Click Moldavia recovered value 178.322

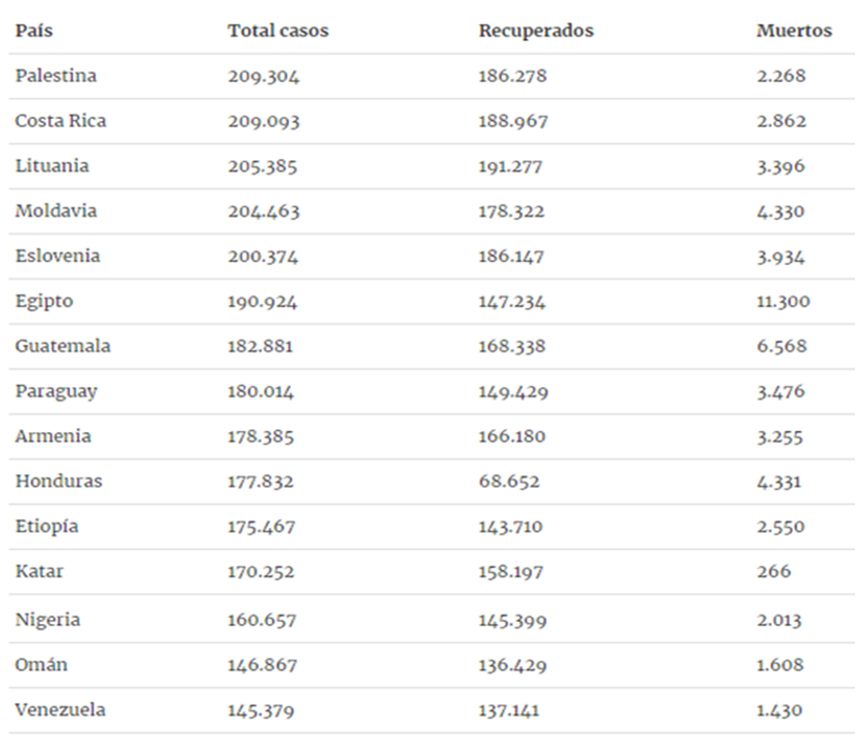point(511,211)
